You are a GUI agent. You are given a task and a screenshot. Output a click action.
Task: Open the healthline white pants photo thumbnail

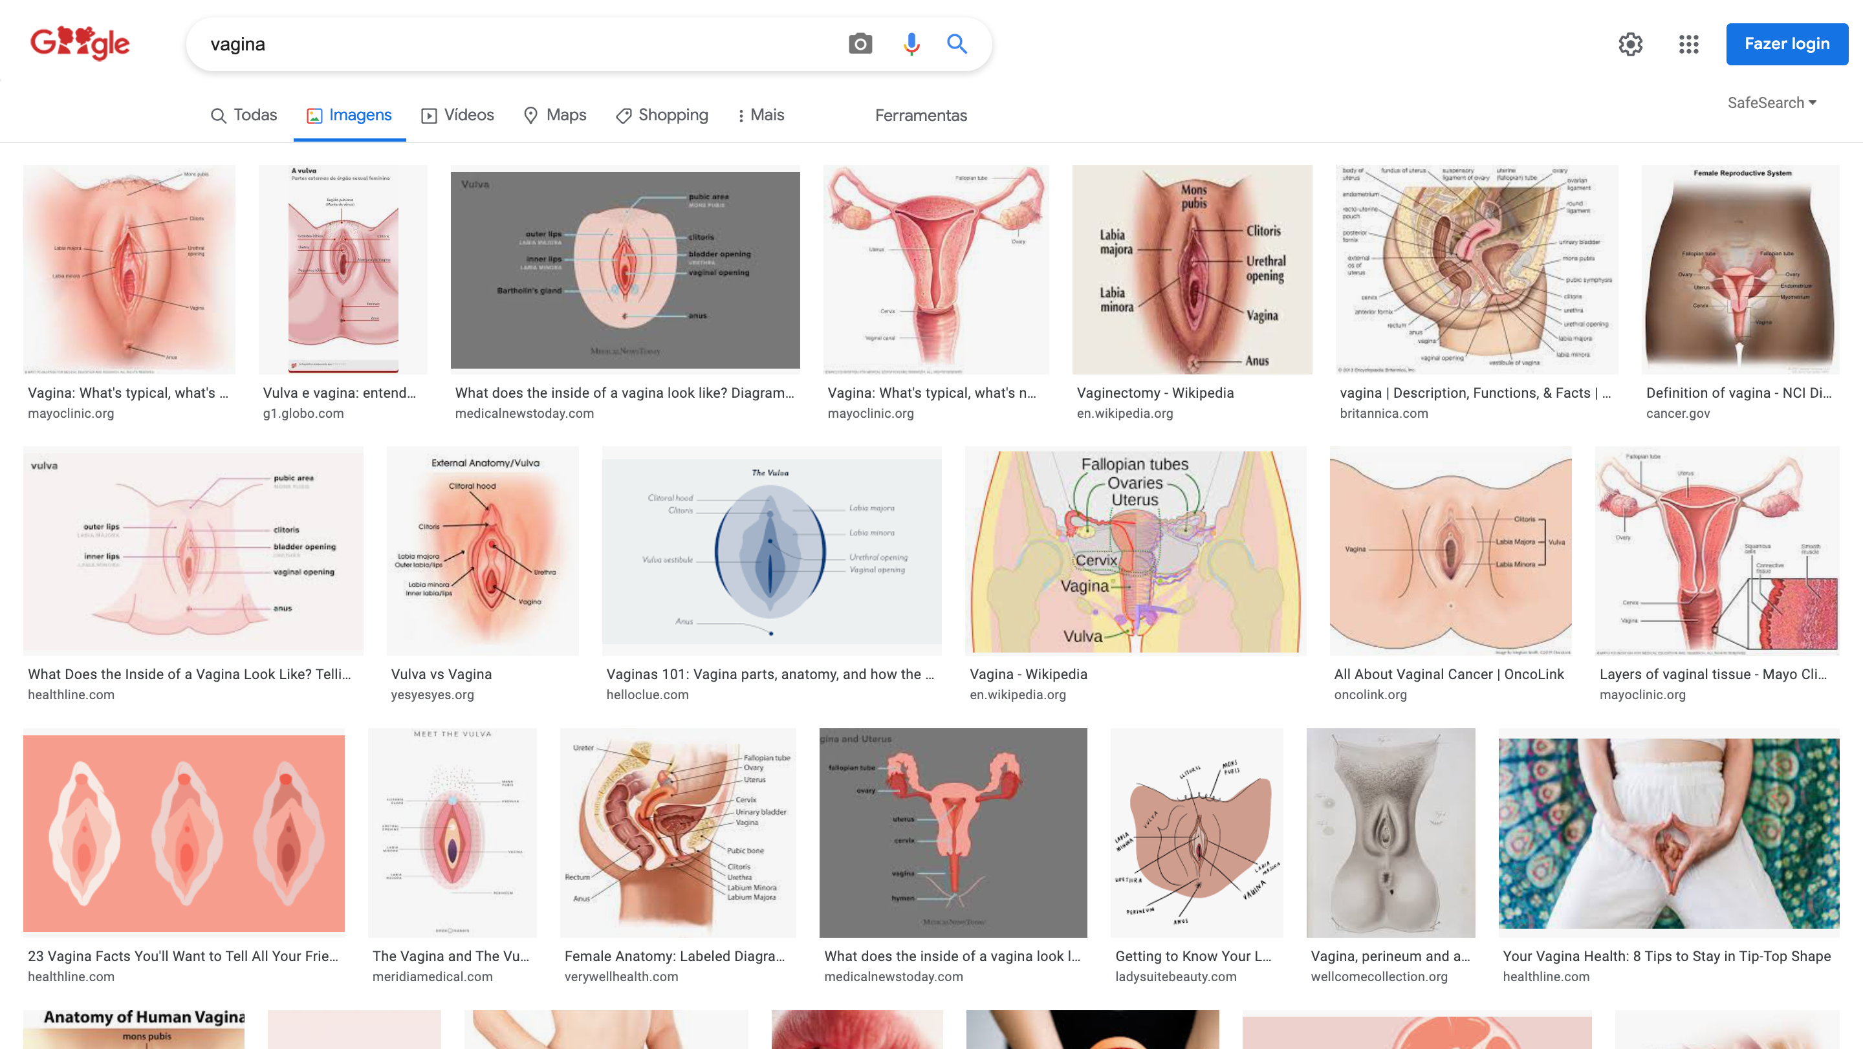click(x=1668, y=833)
